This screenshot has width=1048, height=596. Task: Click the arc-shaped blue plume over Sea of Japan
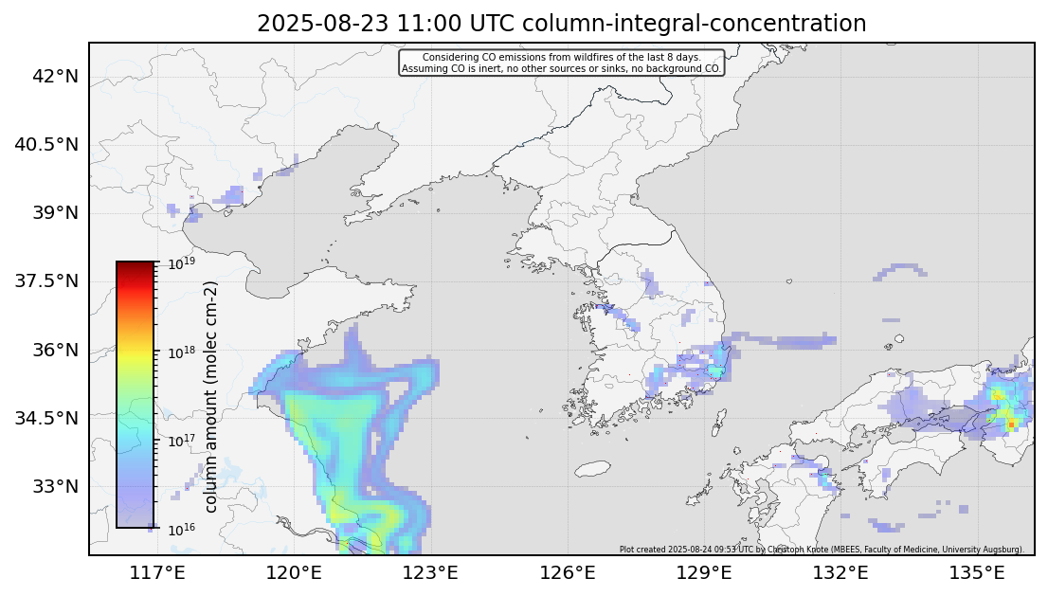(x=900, y=269)
